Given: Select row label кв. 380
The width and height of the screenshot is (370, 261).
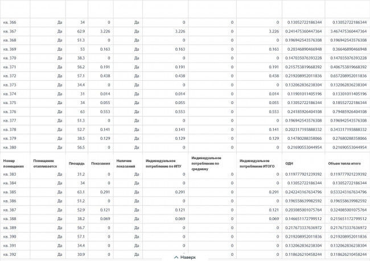Looking at the screenshot, I should [10, 147].
